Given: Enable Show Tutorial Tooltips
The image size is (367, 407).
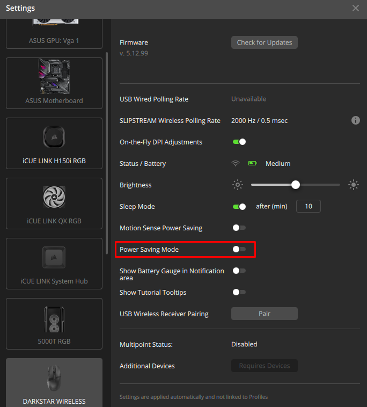Looking at the screenshot, I should (239, 292).
